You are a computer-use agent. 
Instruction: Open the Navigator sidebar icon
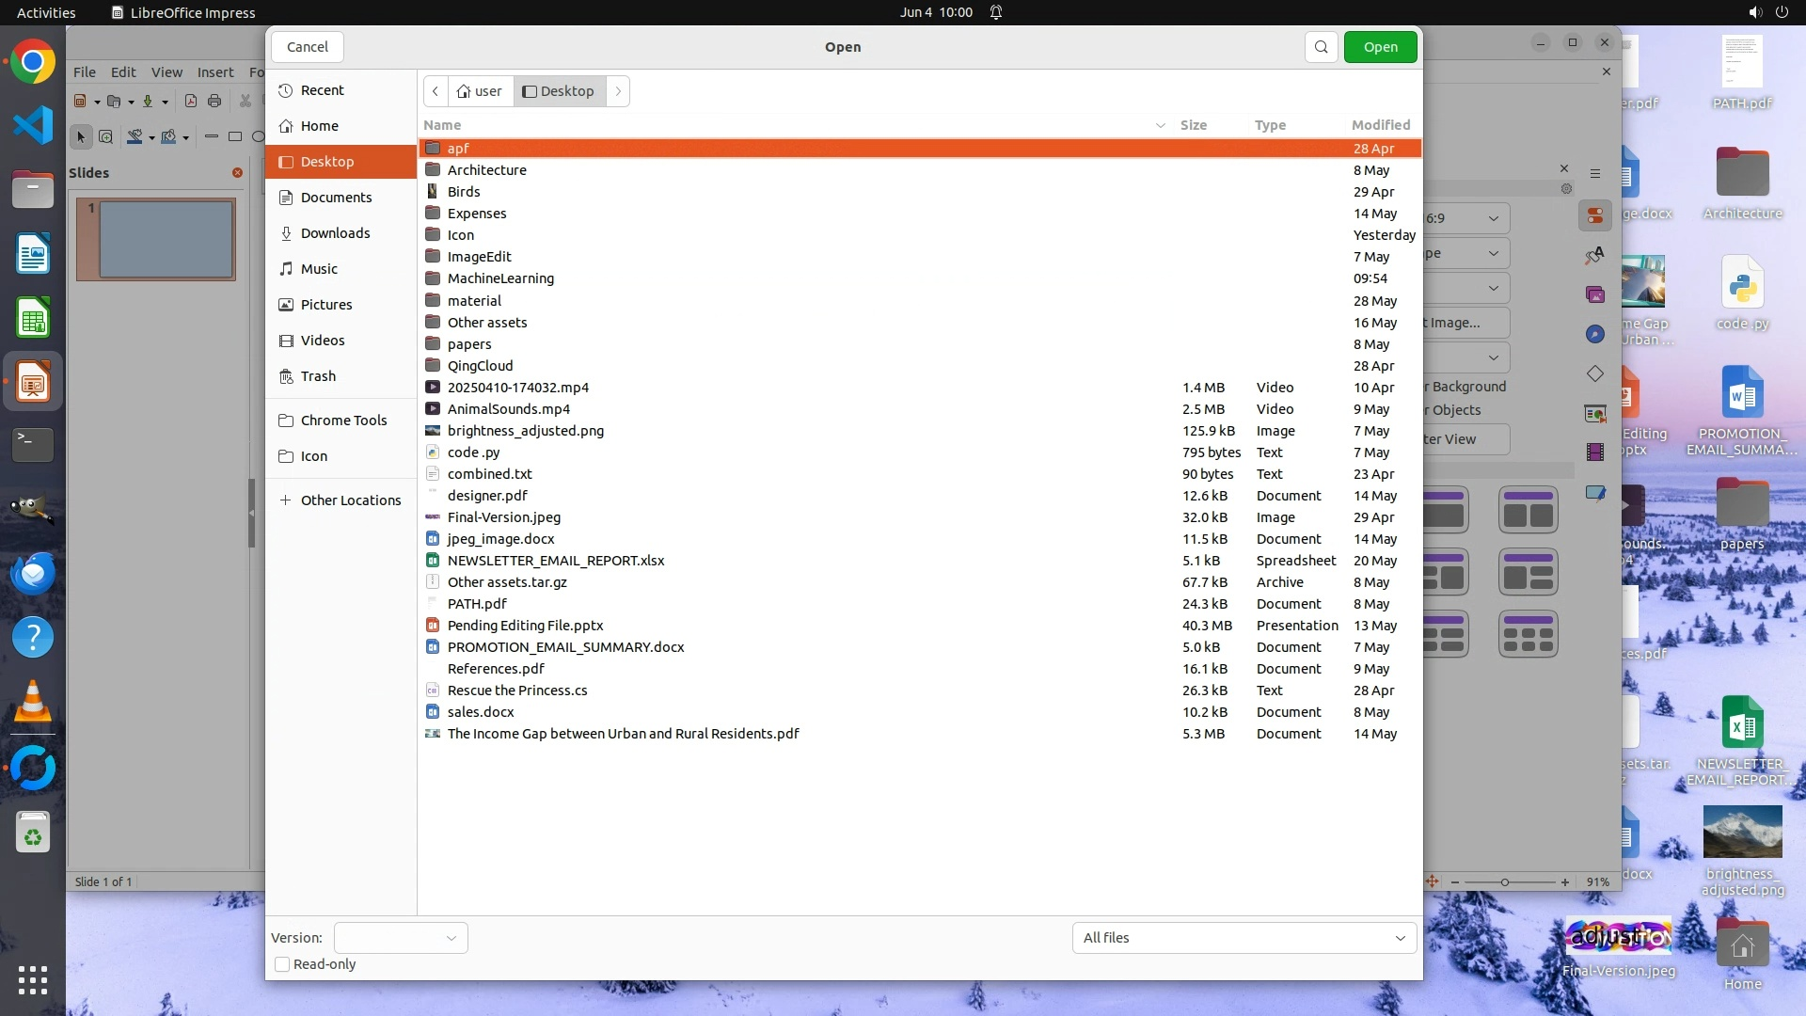point(1595,334)
